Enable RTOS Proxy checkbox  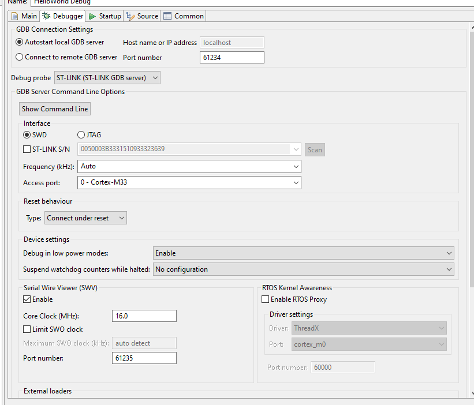[x=266, y=299]
